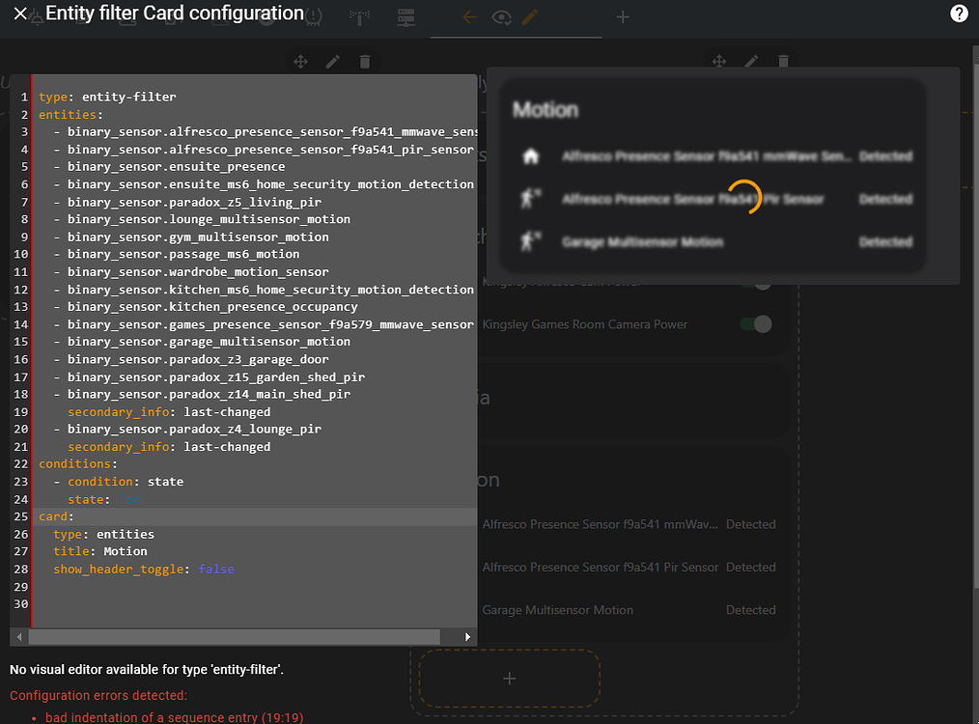Remove the card via the trash icon above the editor
The width and height of the screenshot is (979, 724).
click(364, 61)
